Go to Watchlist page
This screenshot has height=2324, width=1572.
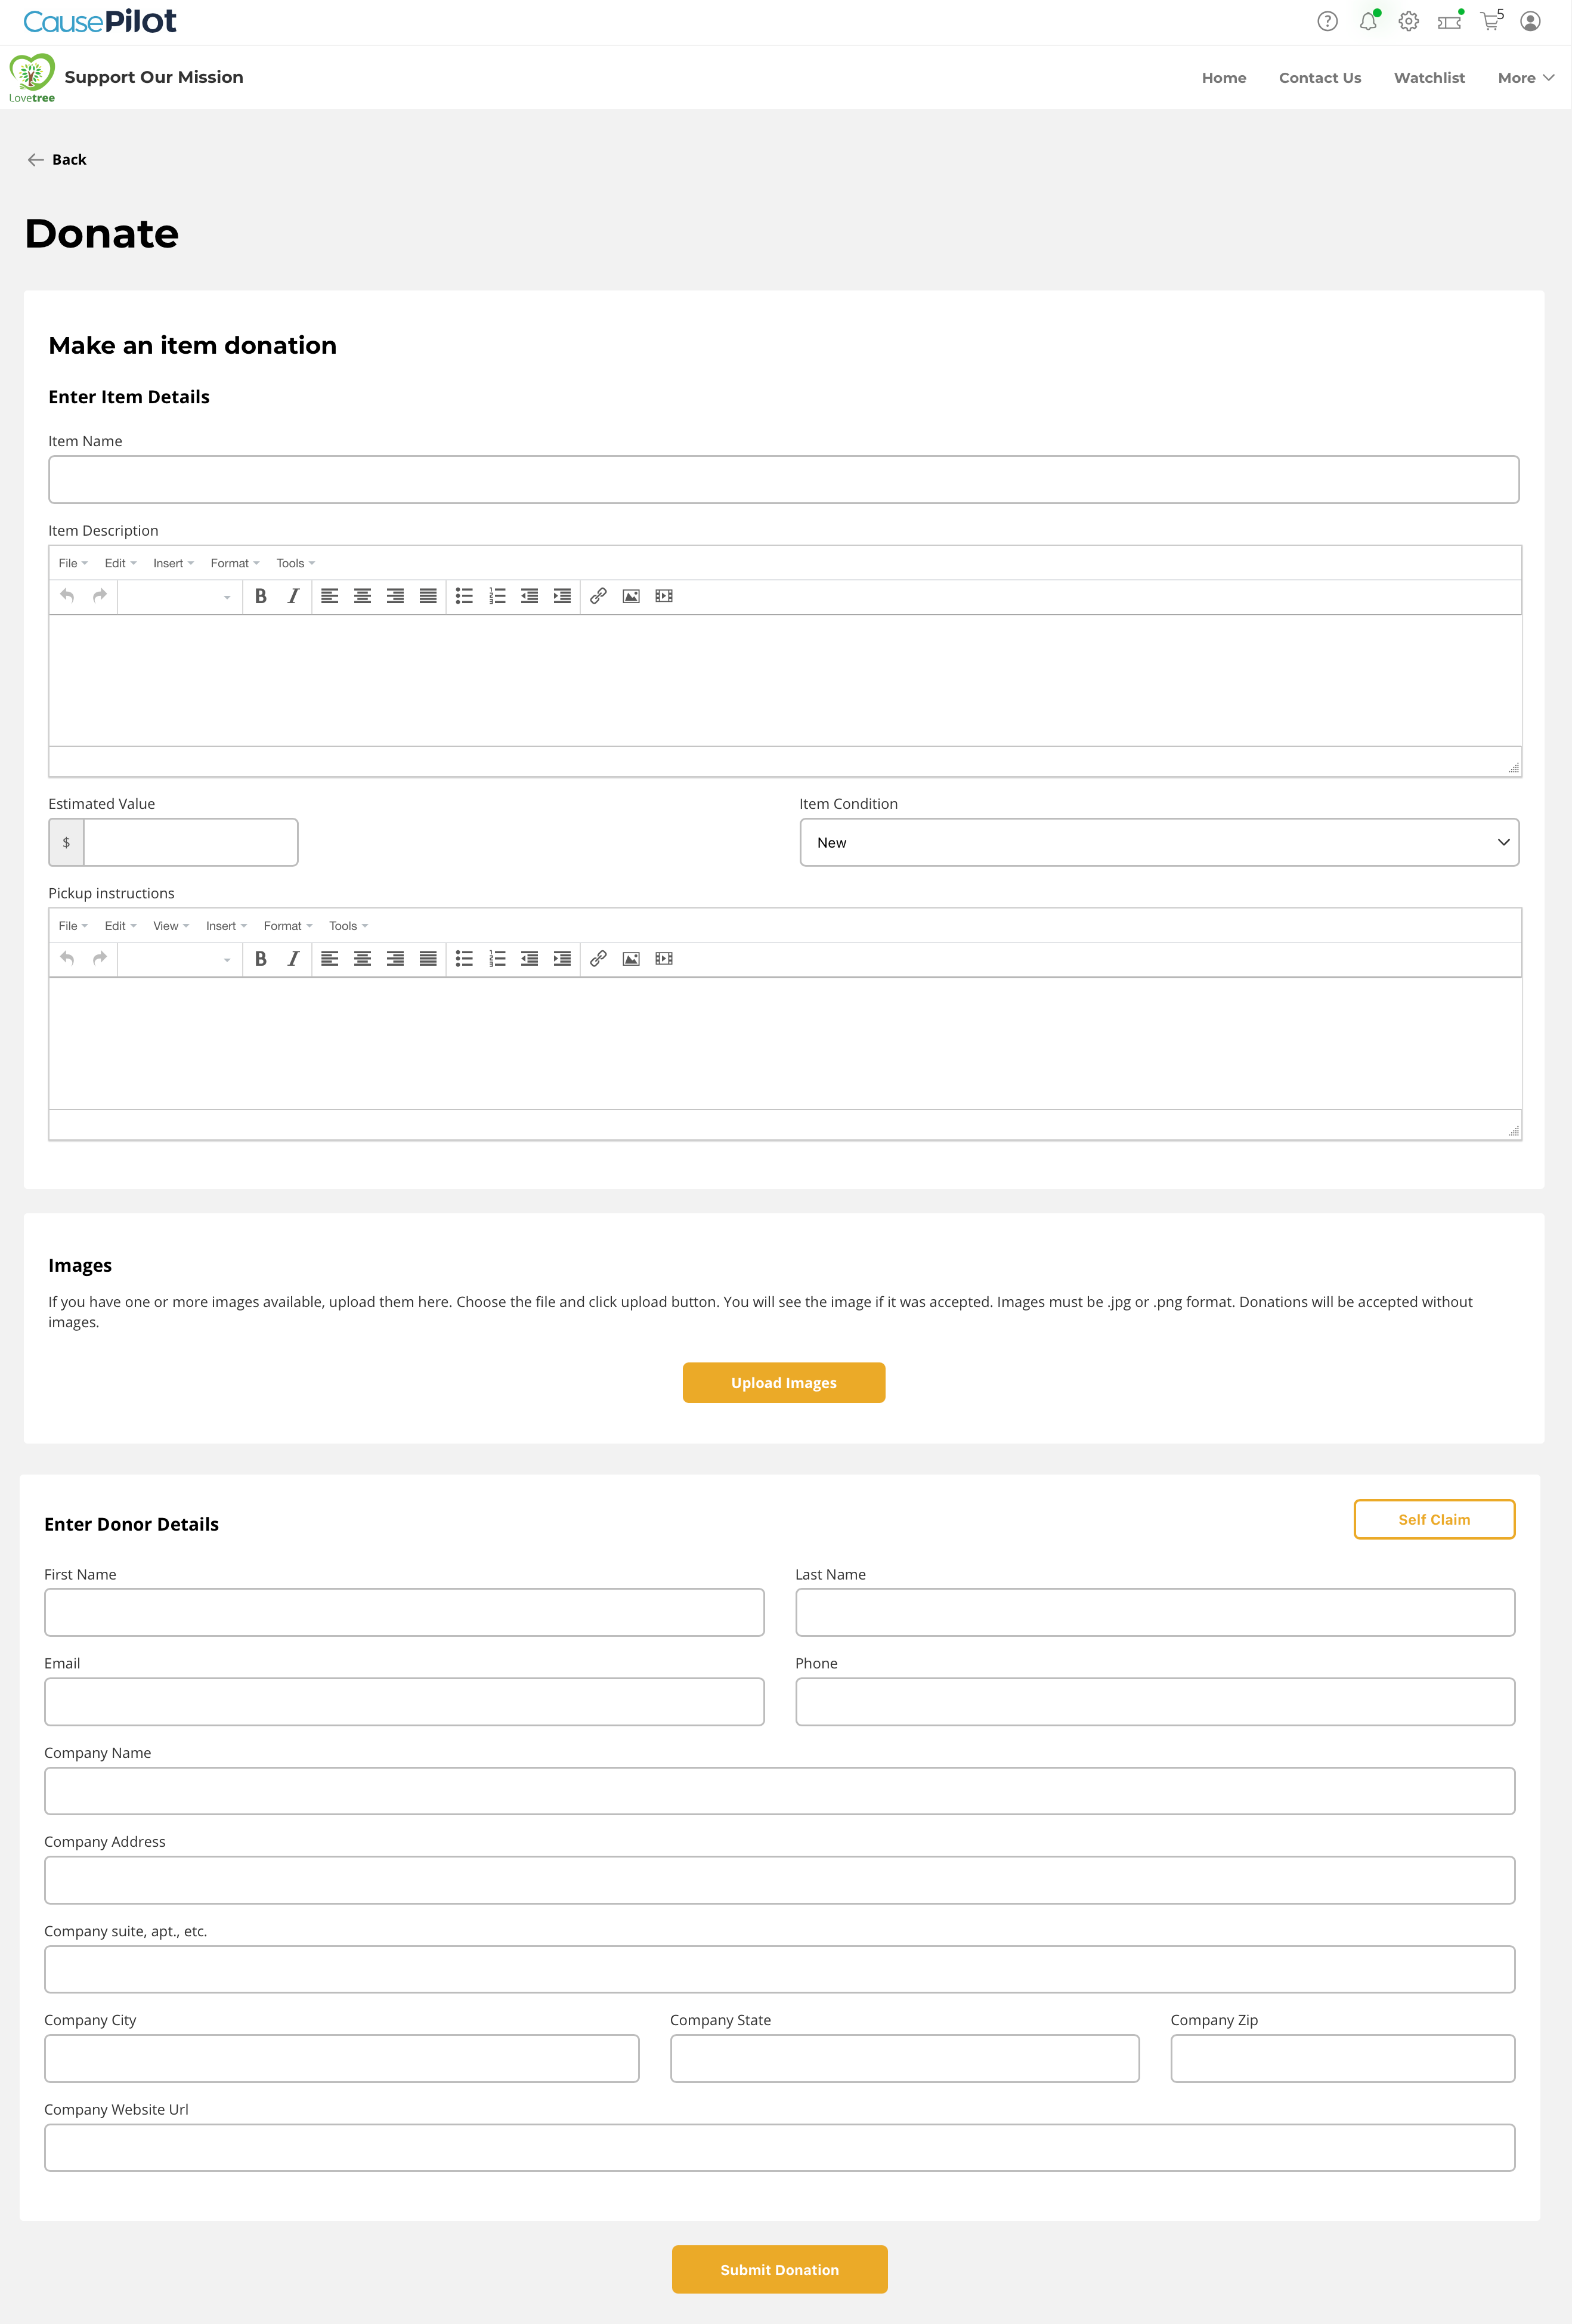pos(1428,78)
